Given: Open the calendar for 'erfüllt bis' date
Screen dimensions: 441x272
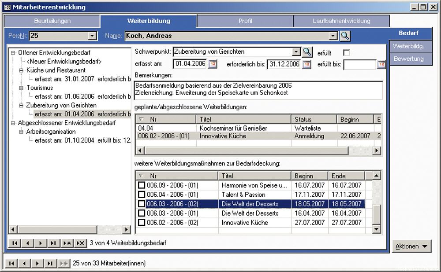Looking at the screenshot, I should click(x=381, y=65).
